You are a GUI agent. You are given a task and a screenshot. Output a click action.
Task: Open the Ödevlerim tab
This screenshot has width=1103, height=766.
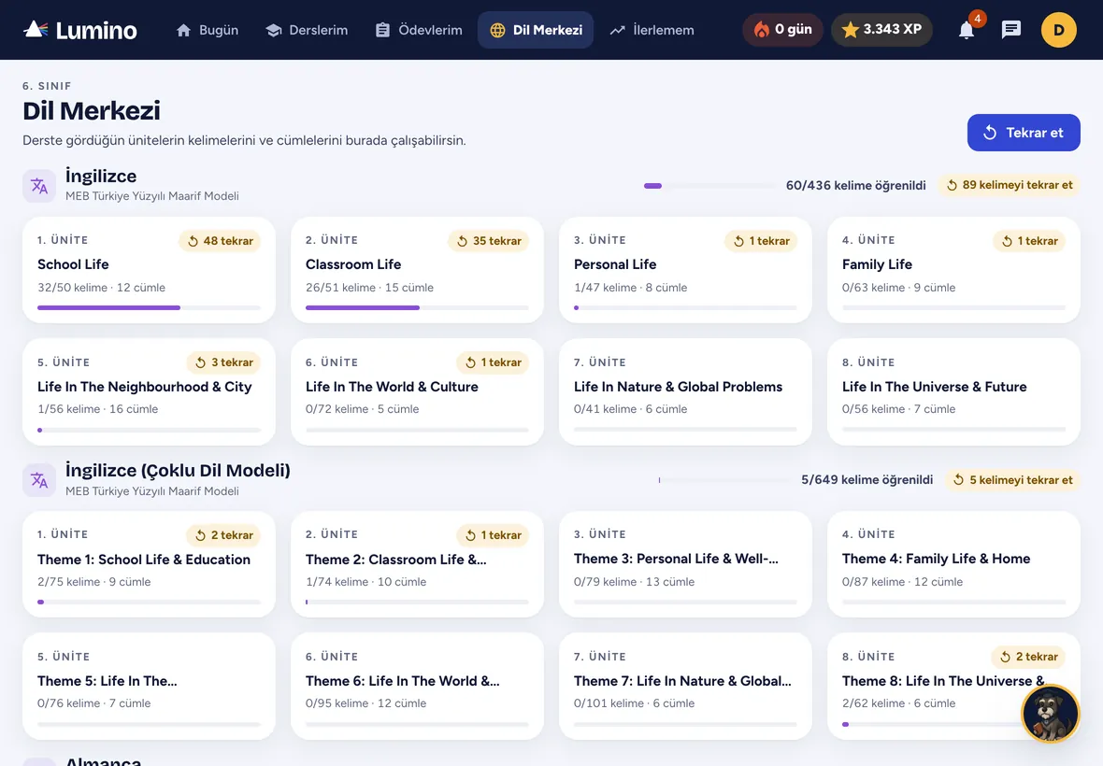point(419,30)
